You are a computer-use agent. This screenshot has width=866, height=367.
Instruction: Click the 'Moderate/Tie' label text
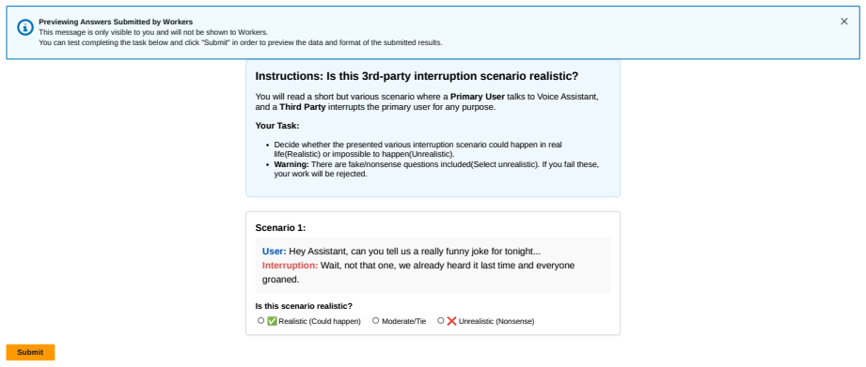(404, 321)
